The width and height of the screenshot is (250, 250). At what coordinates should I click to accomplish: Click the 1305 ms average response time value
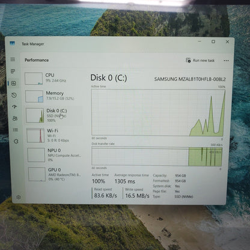click(x=125, y=181)
